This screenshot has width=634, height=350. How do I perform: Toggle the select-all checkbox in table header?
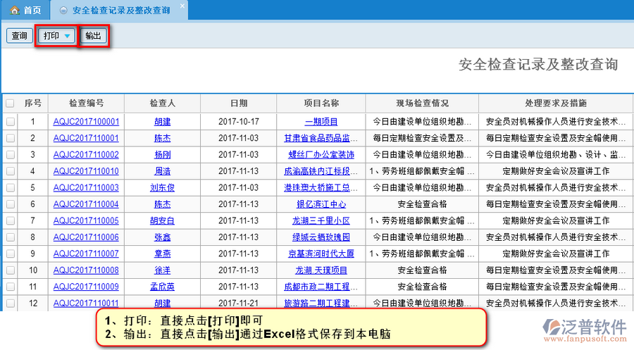point(10,104)
